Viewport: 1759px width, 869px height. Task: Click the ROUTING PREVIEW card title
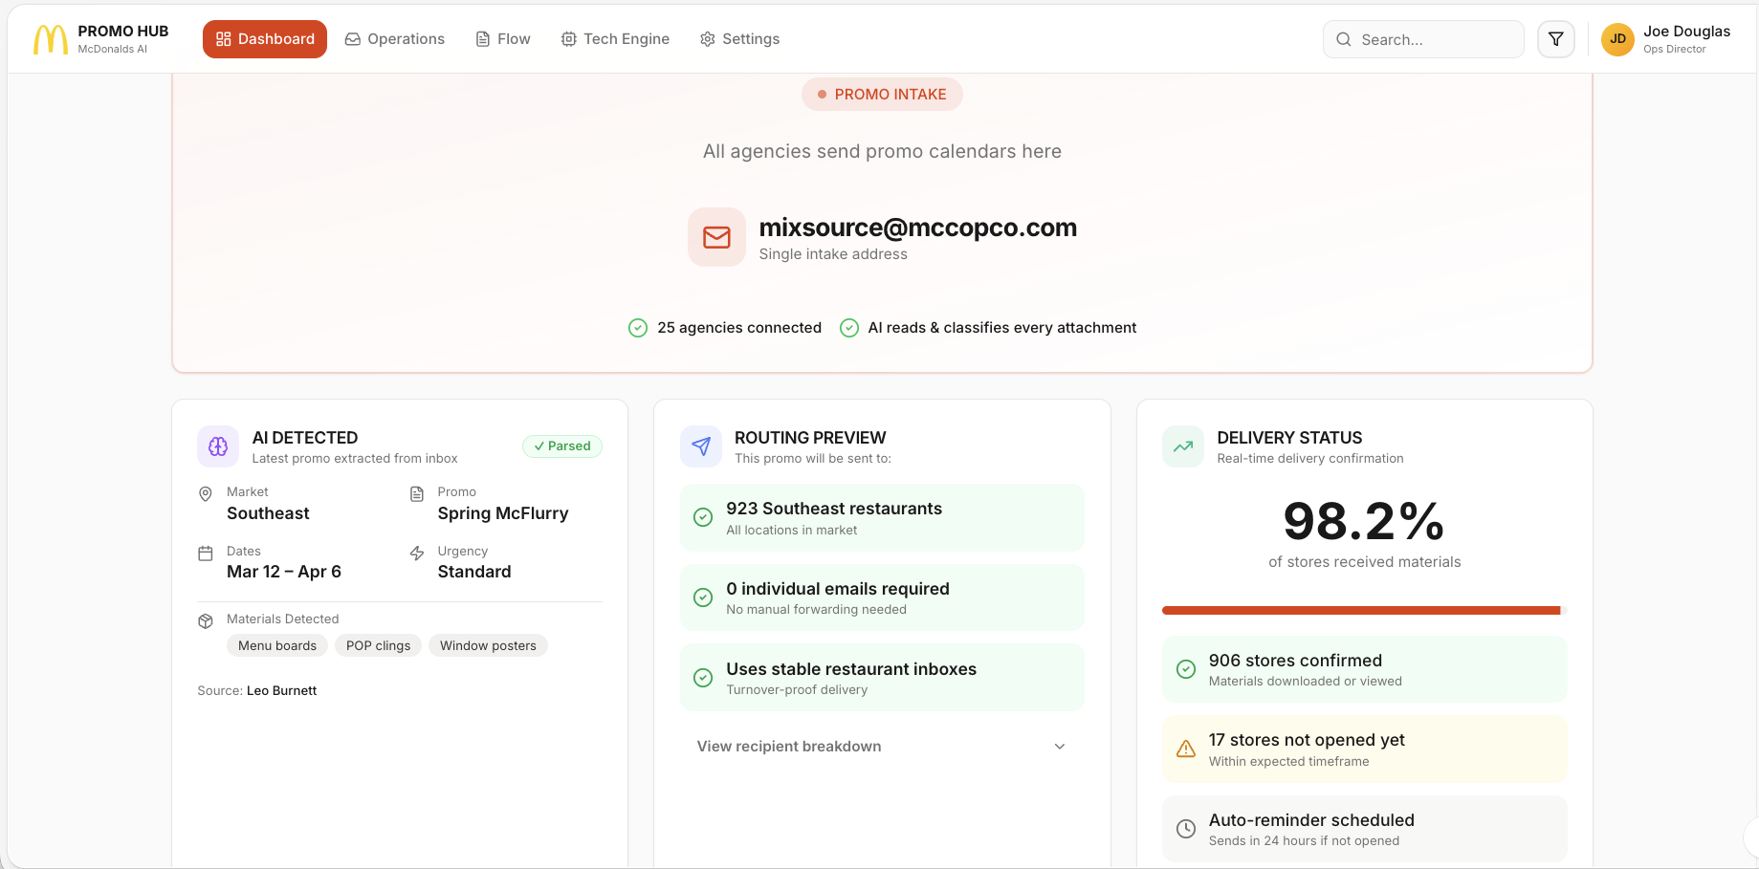tap(810, 438)
